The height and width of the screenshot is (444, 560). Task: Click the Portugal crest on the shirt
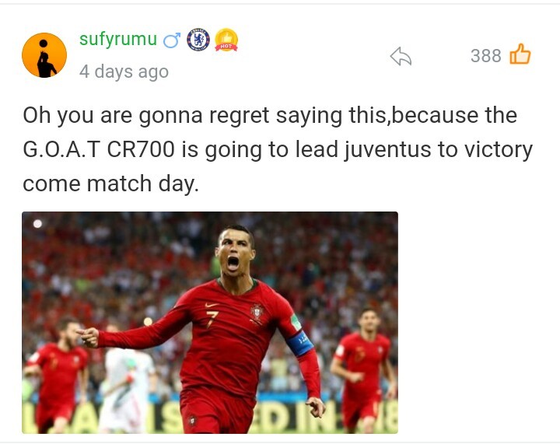pos(257,313)
